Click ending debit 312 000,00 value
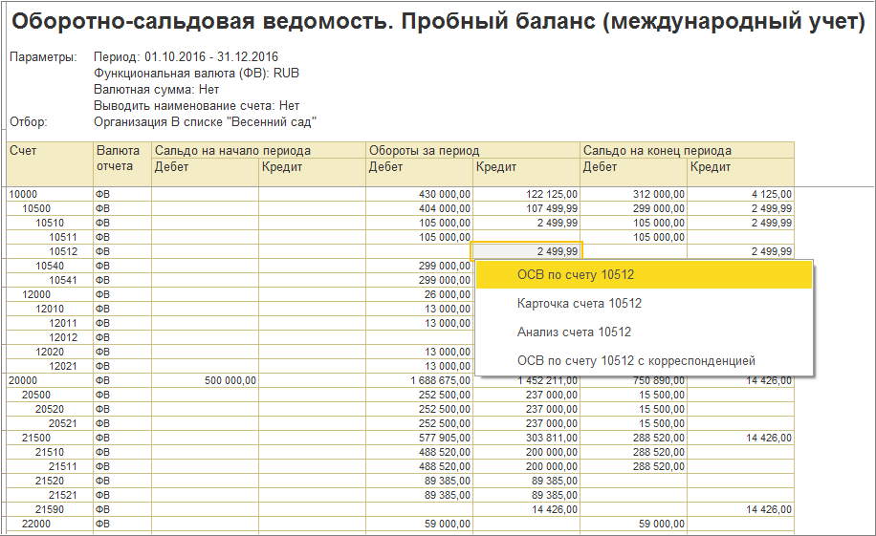The image size is (876, 536). 633,194
